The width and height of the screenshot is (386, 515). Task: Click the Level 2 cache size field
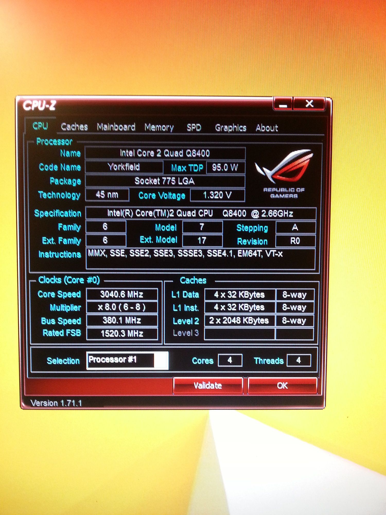(x=239, y=321)
